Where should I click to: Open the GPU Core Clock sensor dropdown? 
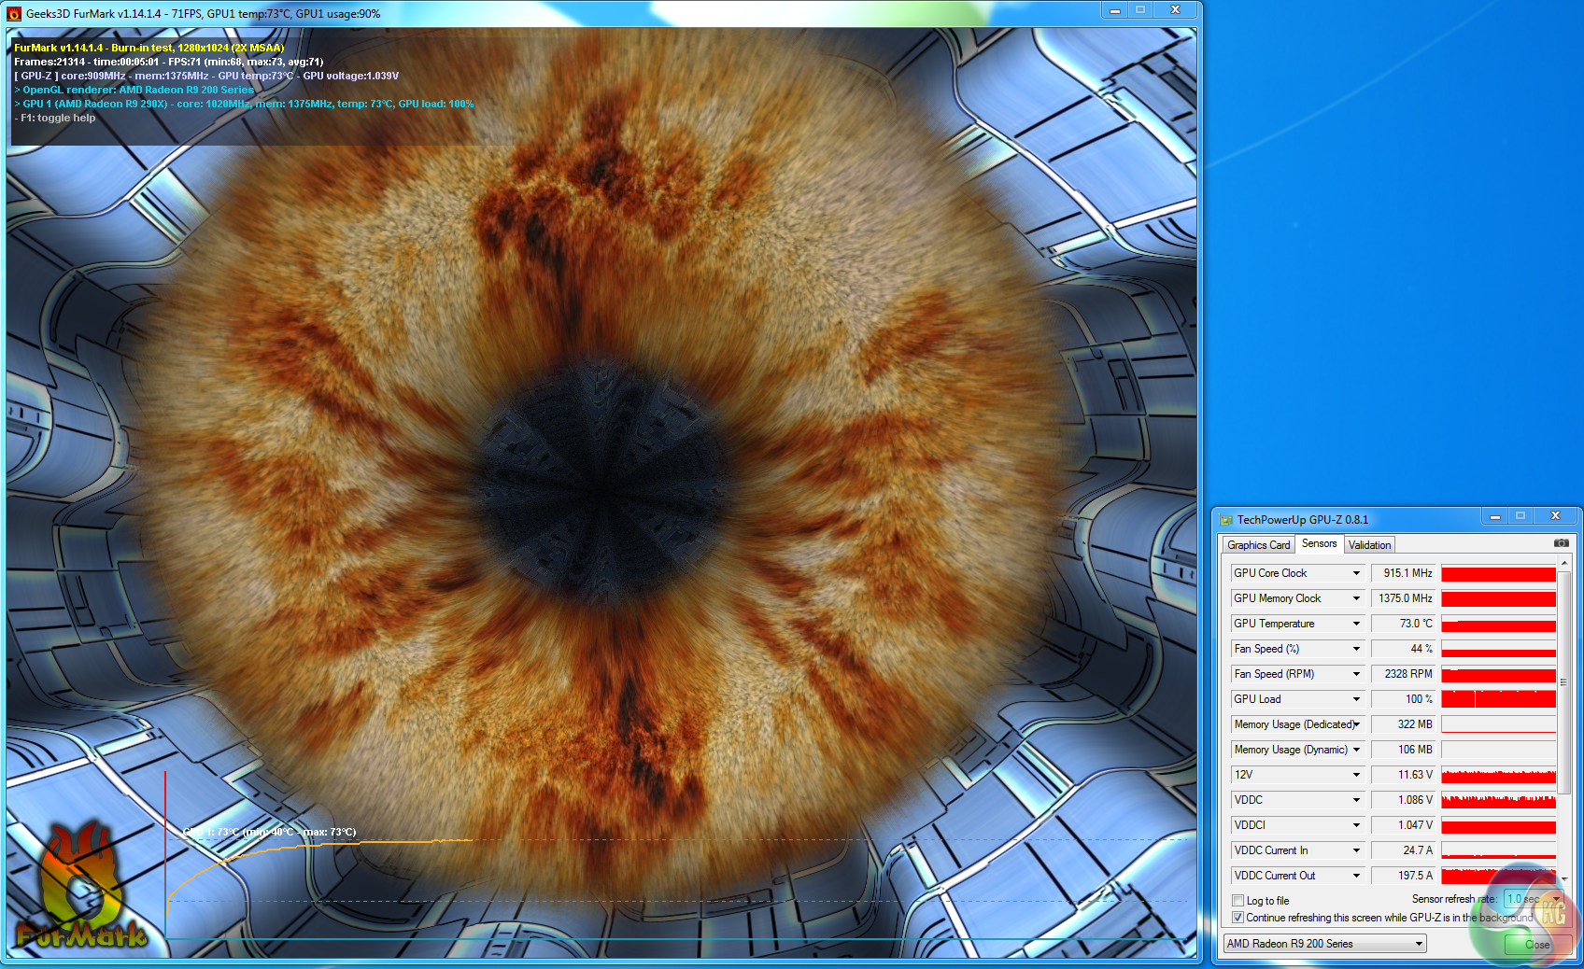(1356, 573)
